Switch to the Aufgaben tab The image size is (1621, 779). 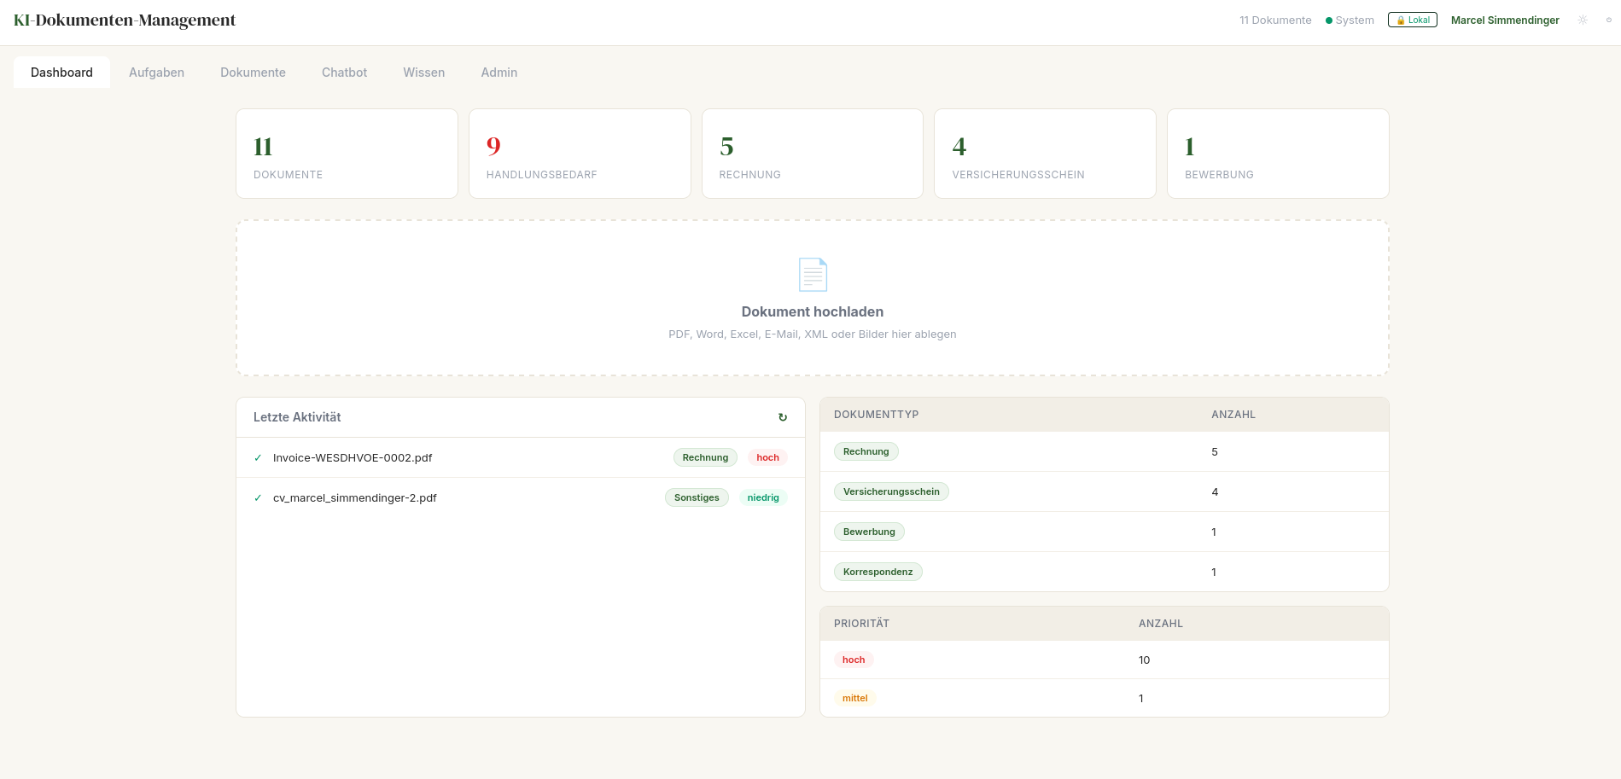coord(156,73)
